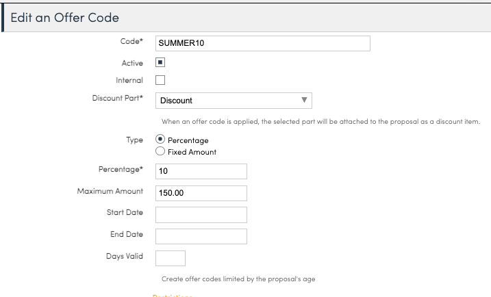
Task: Click the "Active" label text
Action: 132,63
